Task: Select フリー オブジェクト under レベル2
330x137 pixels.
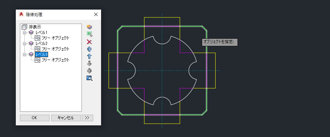Action: click(55, 49)
